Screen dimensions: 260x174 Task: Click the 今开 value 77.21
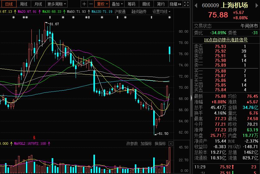[x=220, y=124]
